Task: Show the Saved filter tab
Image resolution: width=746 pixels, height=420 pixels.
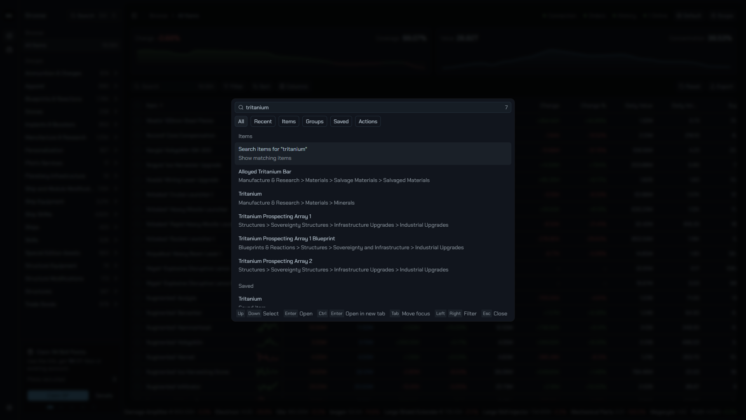Action: (341, 121)
